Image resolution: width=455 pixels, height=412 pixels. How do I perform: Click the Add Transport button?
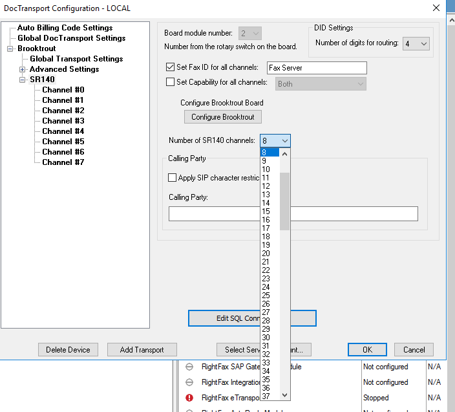[x=142, y=350]
